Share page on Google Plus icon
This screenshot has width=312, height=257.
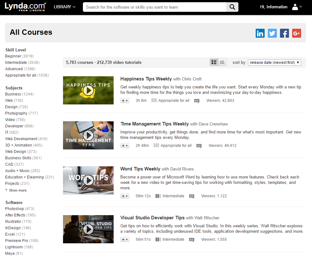pos(296,33)
